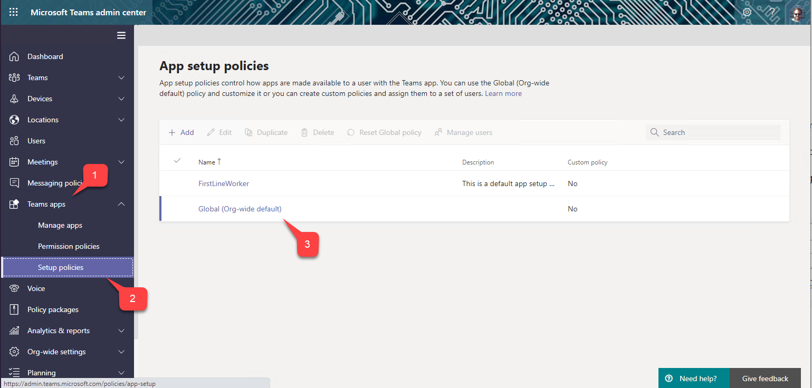Click the Description column header

point(478,162)
